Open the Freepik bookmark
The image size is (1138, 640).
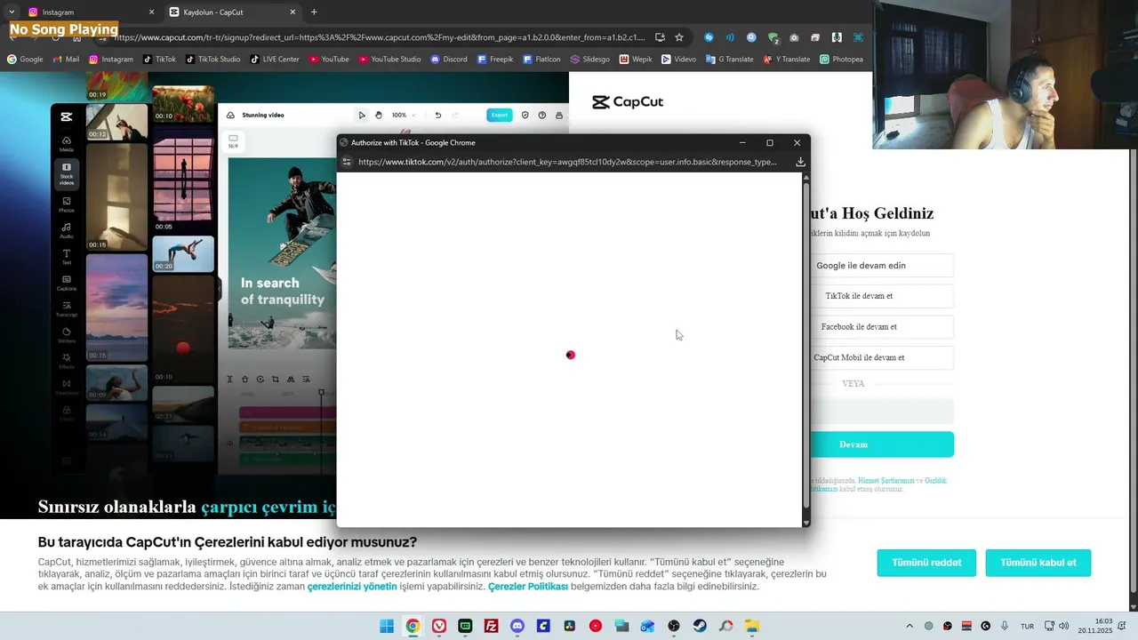pyautogui.click(x=495, y=60)
